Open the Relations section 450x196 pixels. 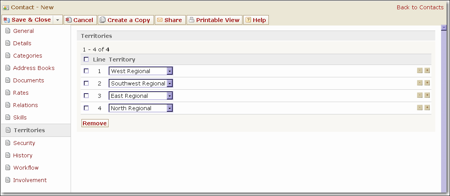point(25,105)
